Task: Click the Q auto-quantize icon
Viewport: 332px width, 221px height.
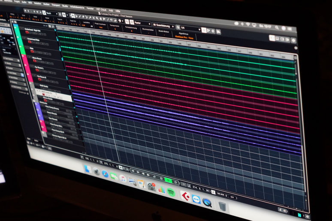Action: [x=178, y=27]
